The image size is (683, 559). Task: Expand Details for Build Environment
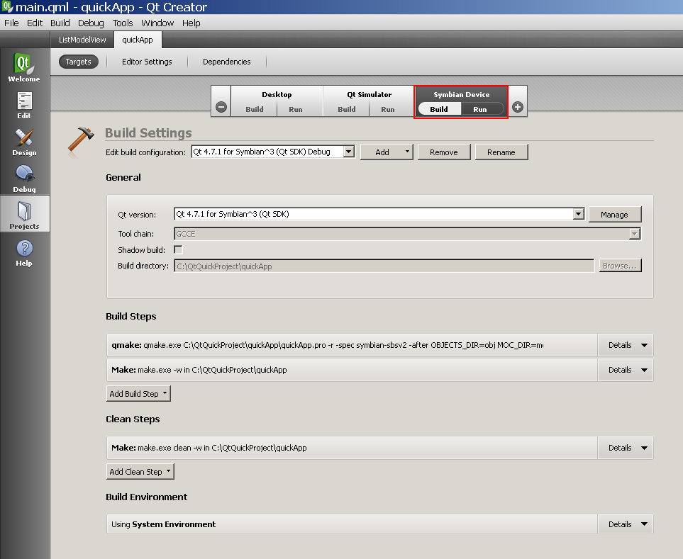coord(626,524)
